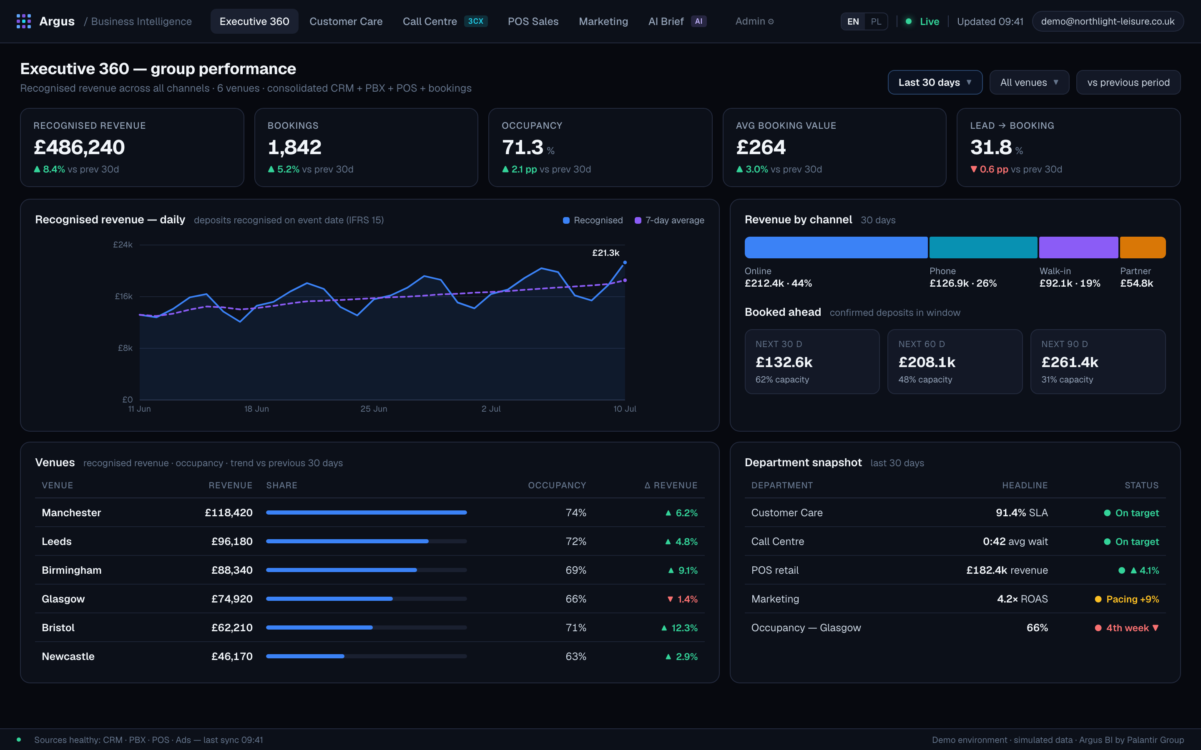Click the purple Walk-in channel bar segment

pos(1078,247)
